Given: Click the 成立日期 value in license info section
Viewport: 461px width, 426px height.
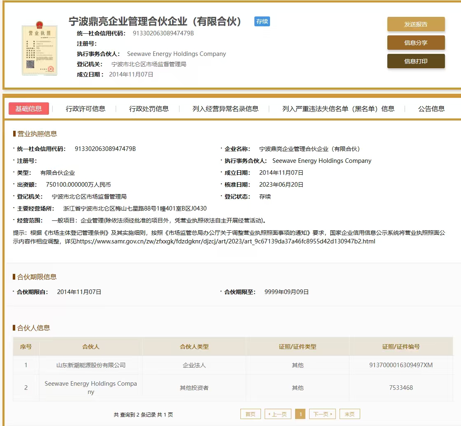Looking at the screenshot, I should (x=281, y=173).
